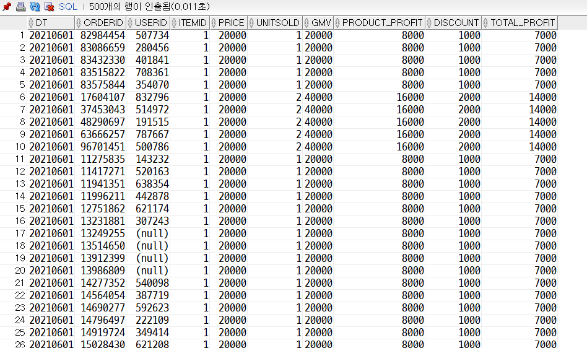Click the sort arrows icon beside TOTAL_PROFIT
The image size is (587, 348).
[486, 23]
